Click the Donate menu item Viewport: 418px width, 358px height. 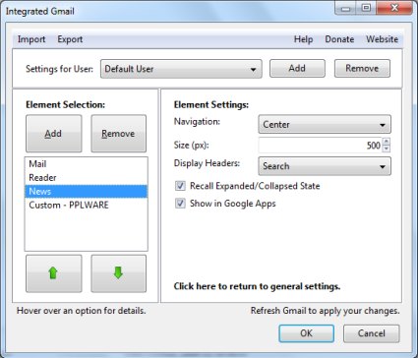tap(339, 39)
